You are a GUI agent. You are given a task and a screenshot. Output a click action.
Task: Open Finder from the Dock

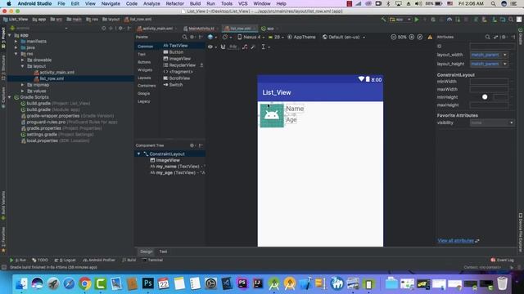click(x=22, y=283)
